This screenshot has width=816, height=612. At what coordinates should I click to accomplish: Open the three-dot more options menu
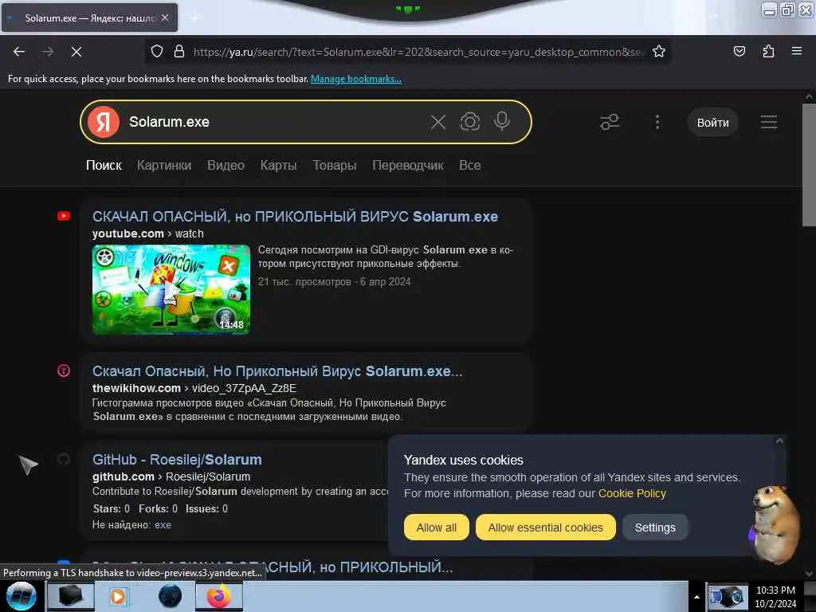pos(657,122)
